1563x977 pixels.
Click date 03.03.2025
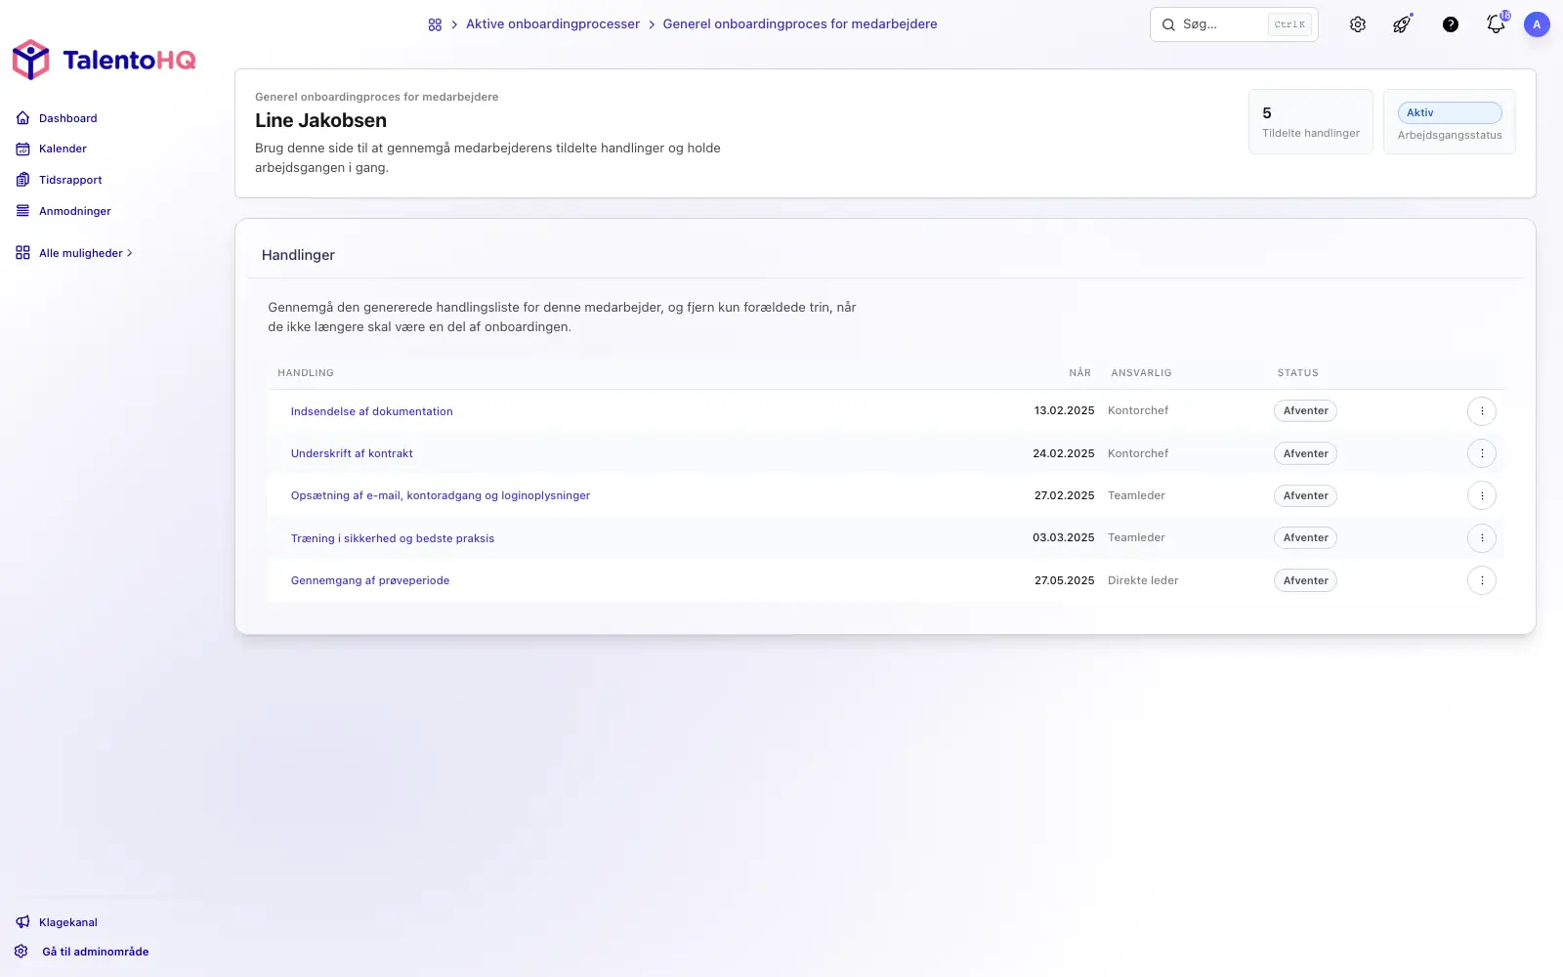1063,538
